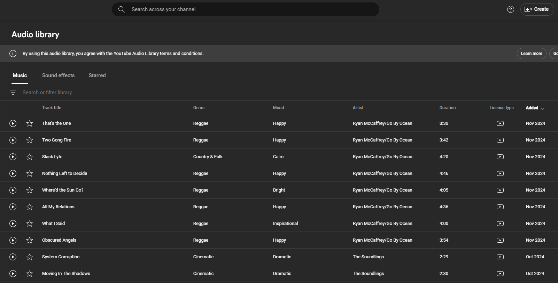Click the search magnifier icon in the top bar

[121, 9]
